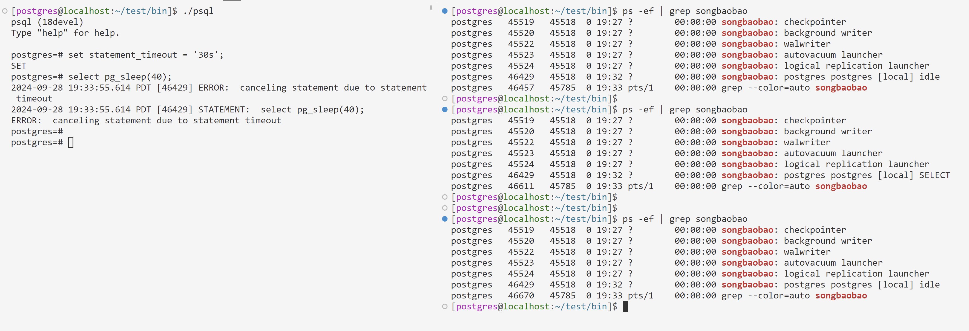Viewport: 969px width, 331px height.
Task: Click the decoration circle beside the ./psql command
Action: coord(5,11)
